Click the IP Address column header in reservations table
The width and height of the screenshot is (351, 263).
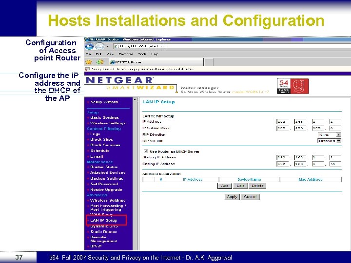click(x=193, y=179)
